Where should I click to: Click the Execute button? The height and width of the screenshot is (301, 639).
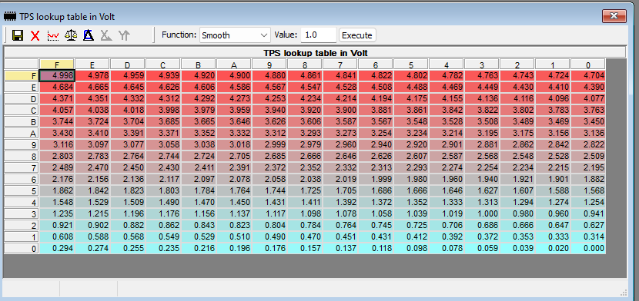[357, 35]
